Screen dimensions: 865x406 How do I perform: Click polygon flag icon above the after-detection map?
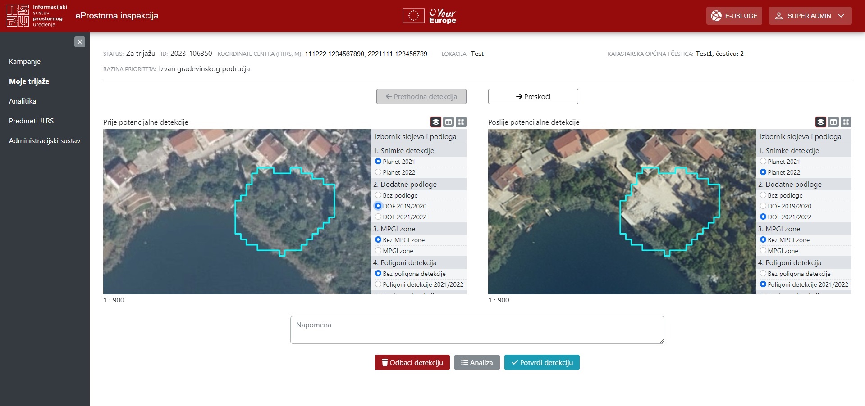tap(846, 122)
